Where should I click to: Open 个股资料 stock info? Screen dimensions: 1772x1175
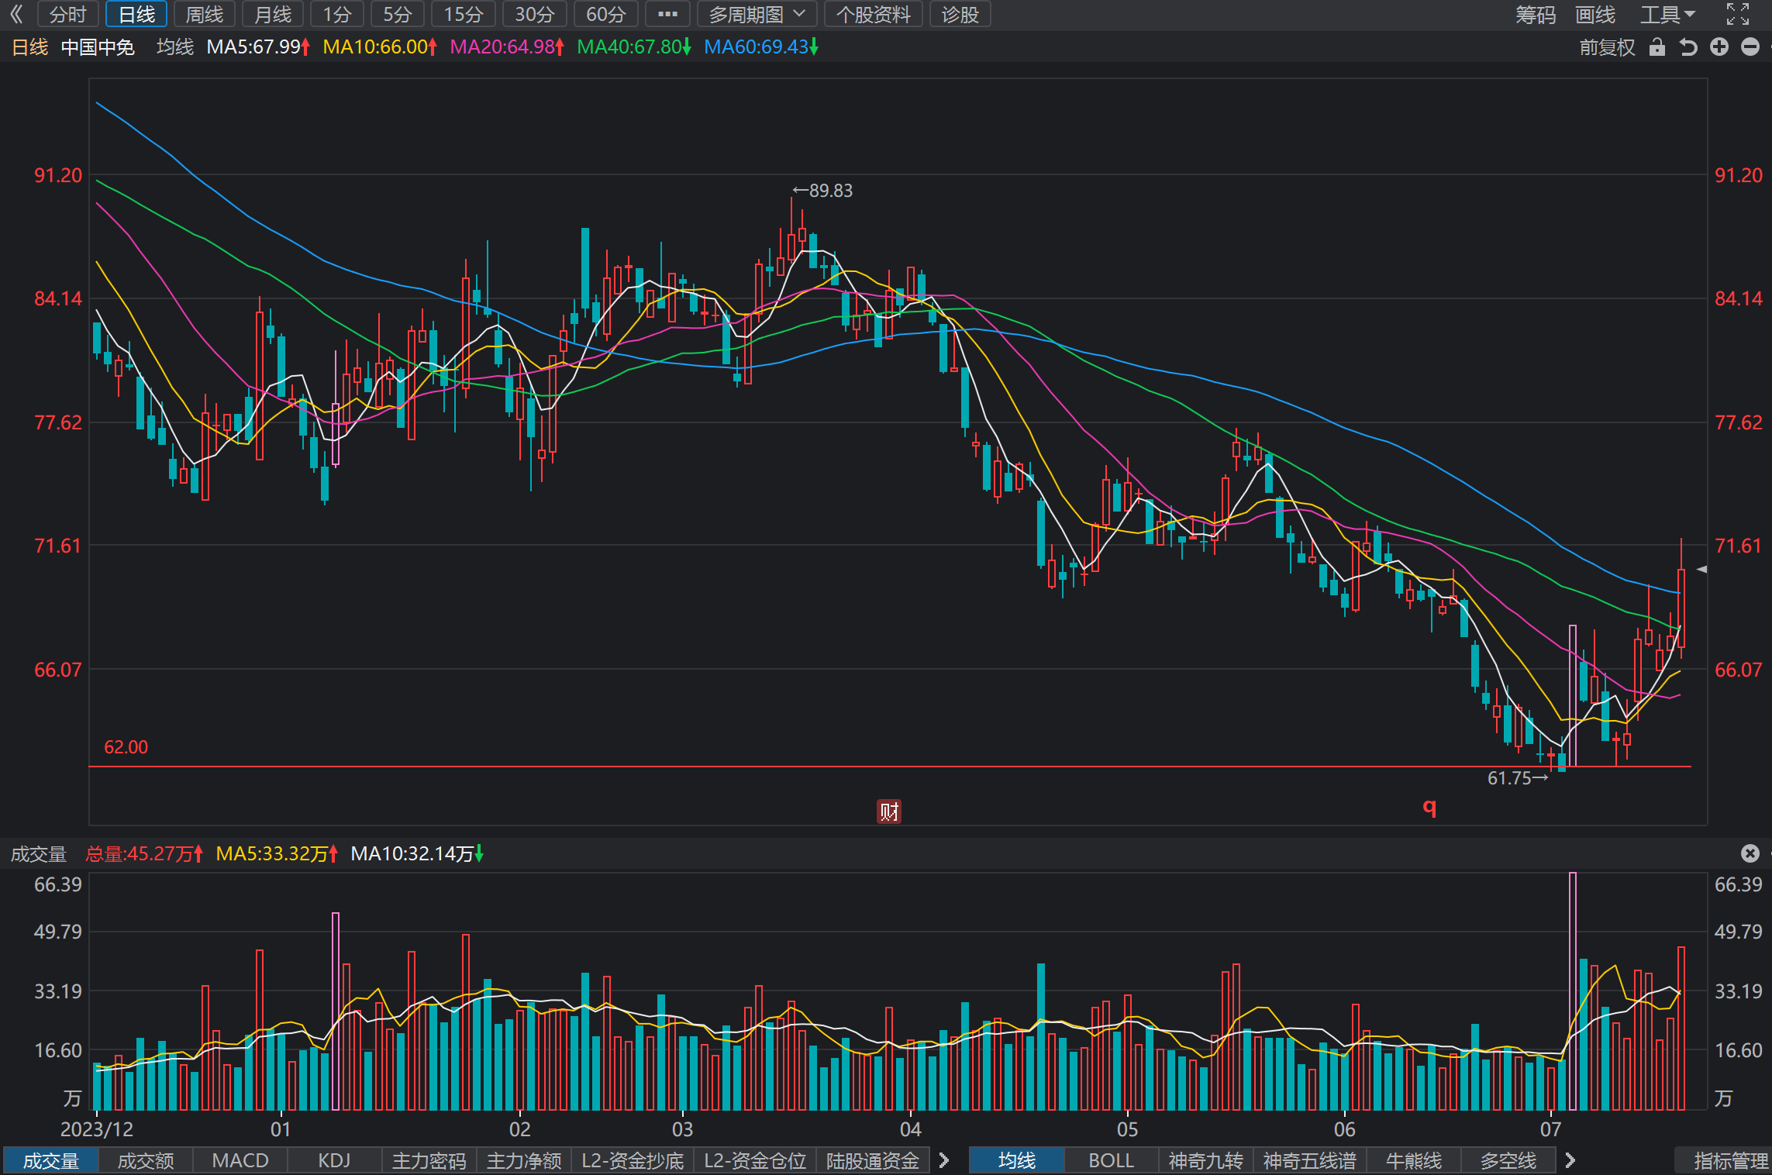874,14
